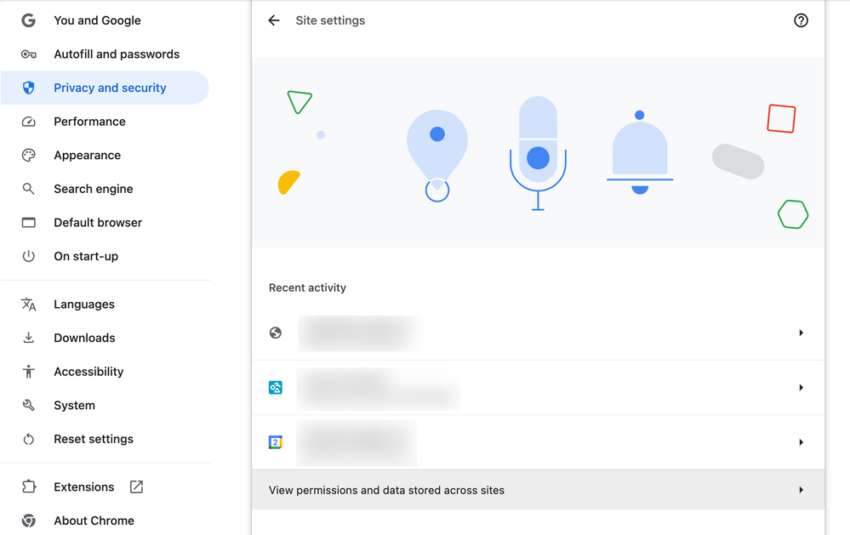Screen dimensions: 850x535
Task: Select Privacy and security in the sidebar
Action: click(105, 88)
